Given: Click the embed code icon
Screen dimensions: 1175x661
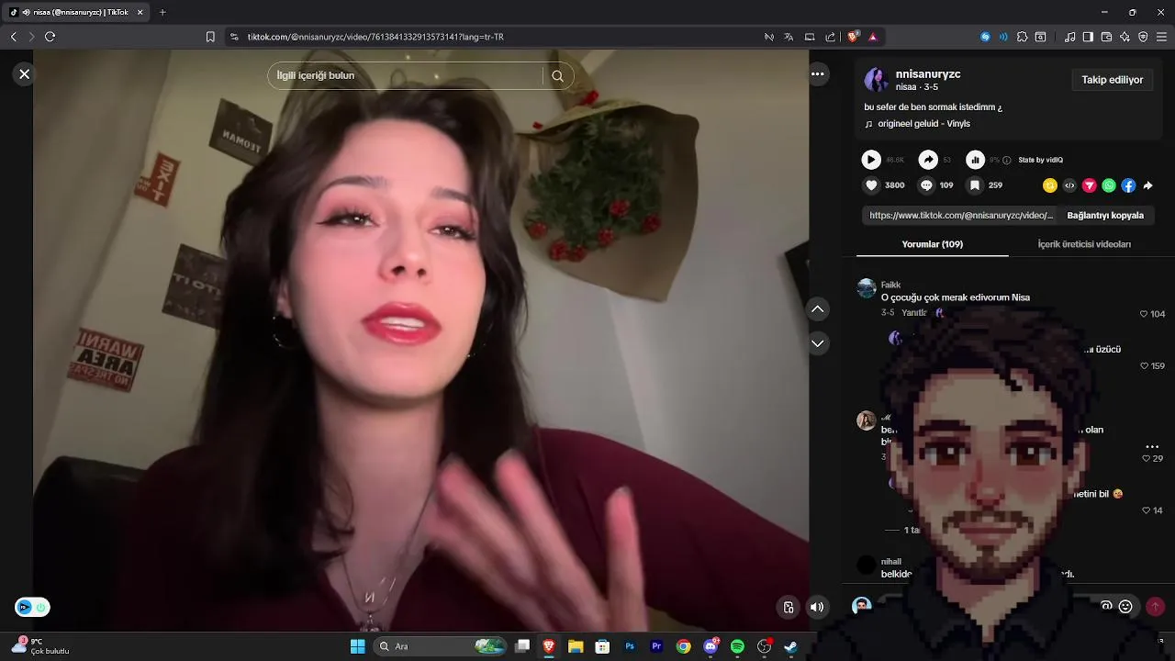Looking at the screenshot, I should [1069, 185].
